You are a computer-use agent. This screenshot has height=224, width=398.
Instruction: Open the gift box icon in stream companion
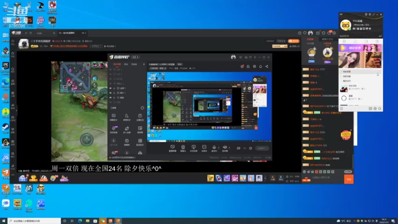tap(254, 67)
